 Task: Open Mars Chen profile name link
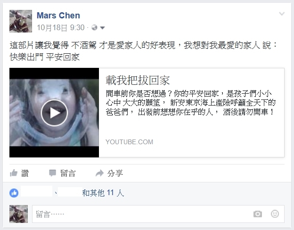click(58, 16)
